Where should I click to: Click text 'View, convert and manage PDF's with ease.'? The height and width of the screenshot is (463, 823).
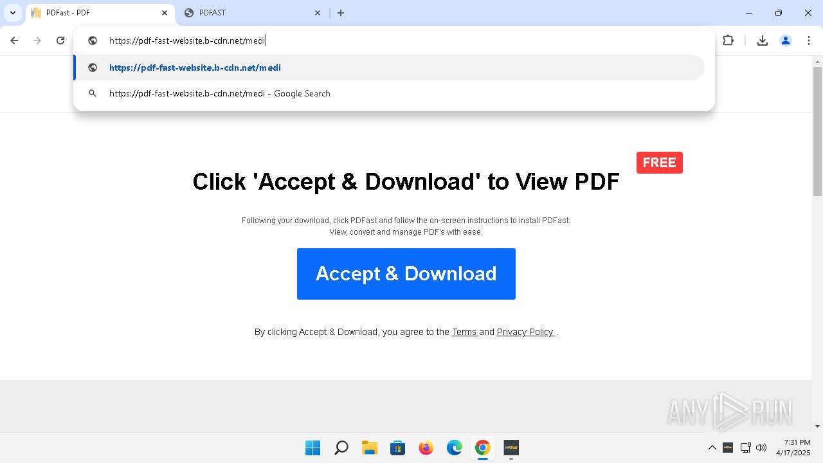tap(406, 232)
